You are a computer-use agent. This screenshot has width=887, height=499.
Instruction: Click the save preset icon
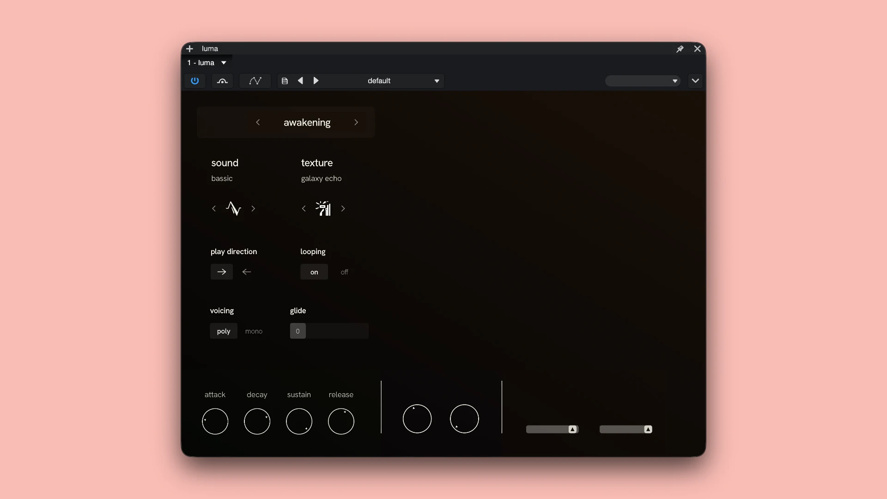pos(285,81)
